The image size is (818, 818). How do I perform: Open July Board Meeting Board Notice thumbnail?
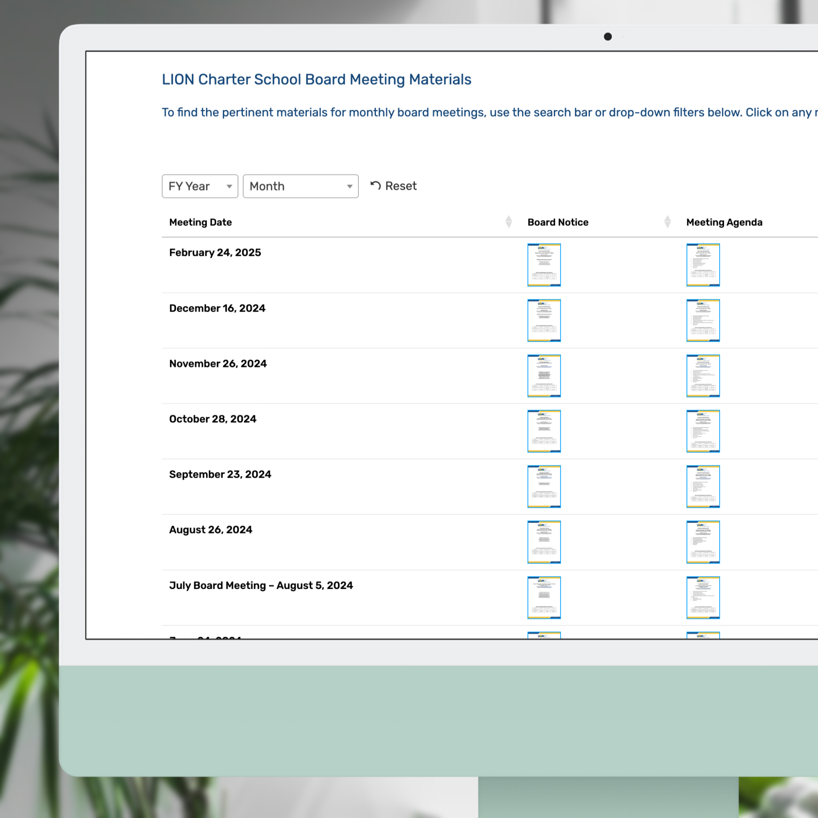coord(544,597)
